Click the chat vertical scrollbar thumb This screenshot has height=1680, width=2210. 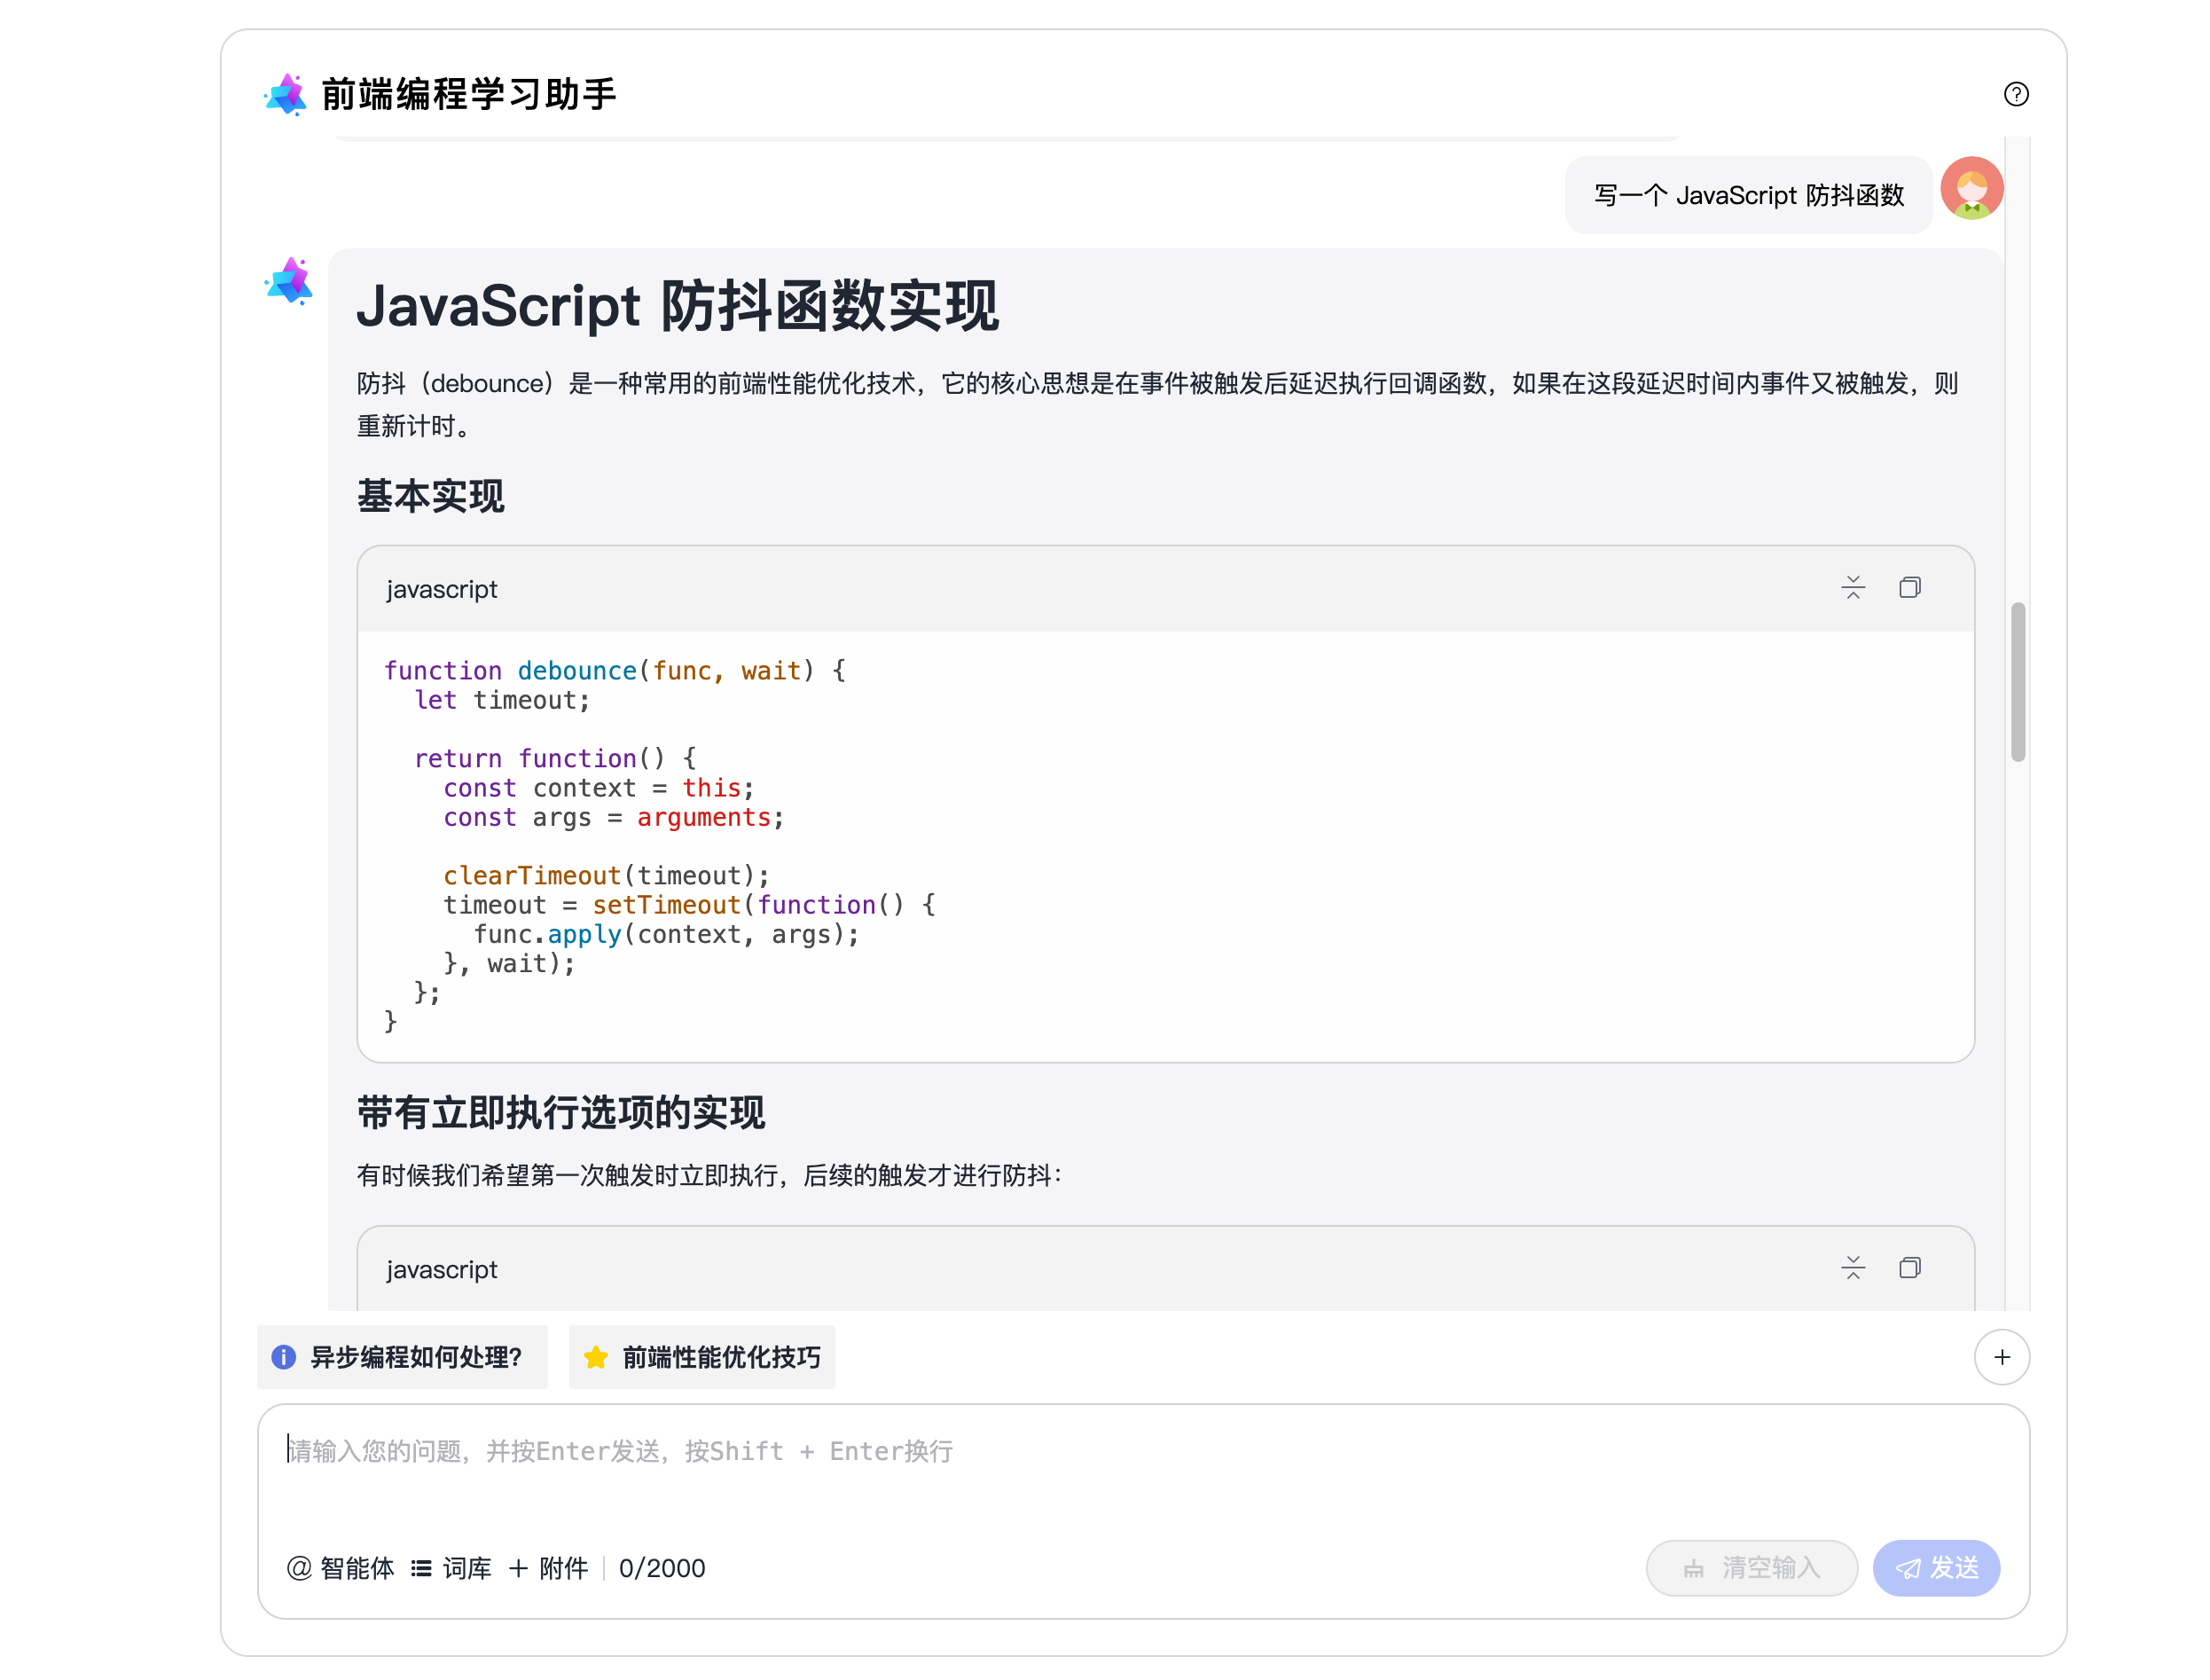click(2017, 682)
